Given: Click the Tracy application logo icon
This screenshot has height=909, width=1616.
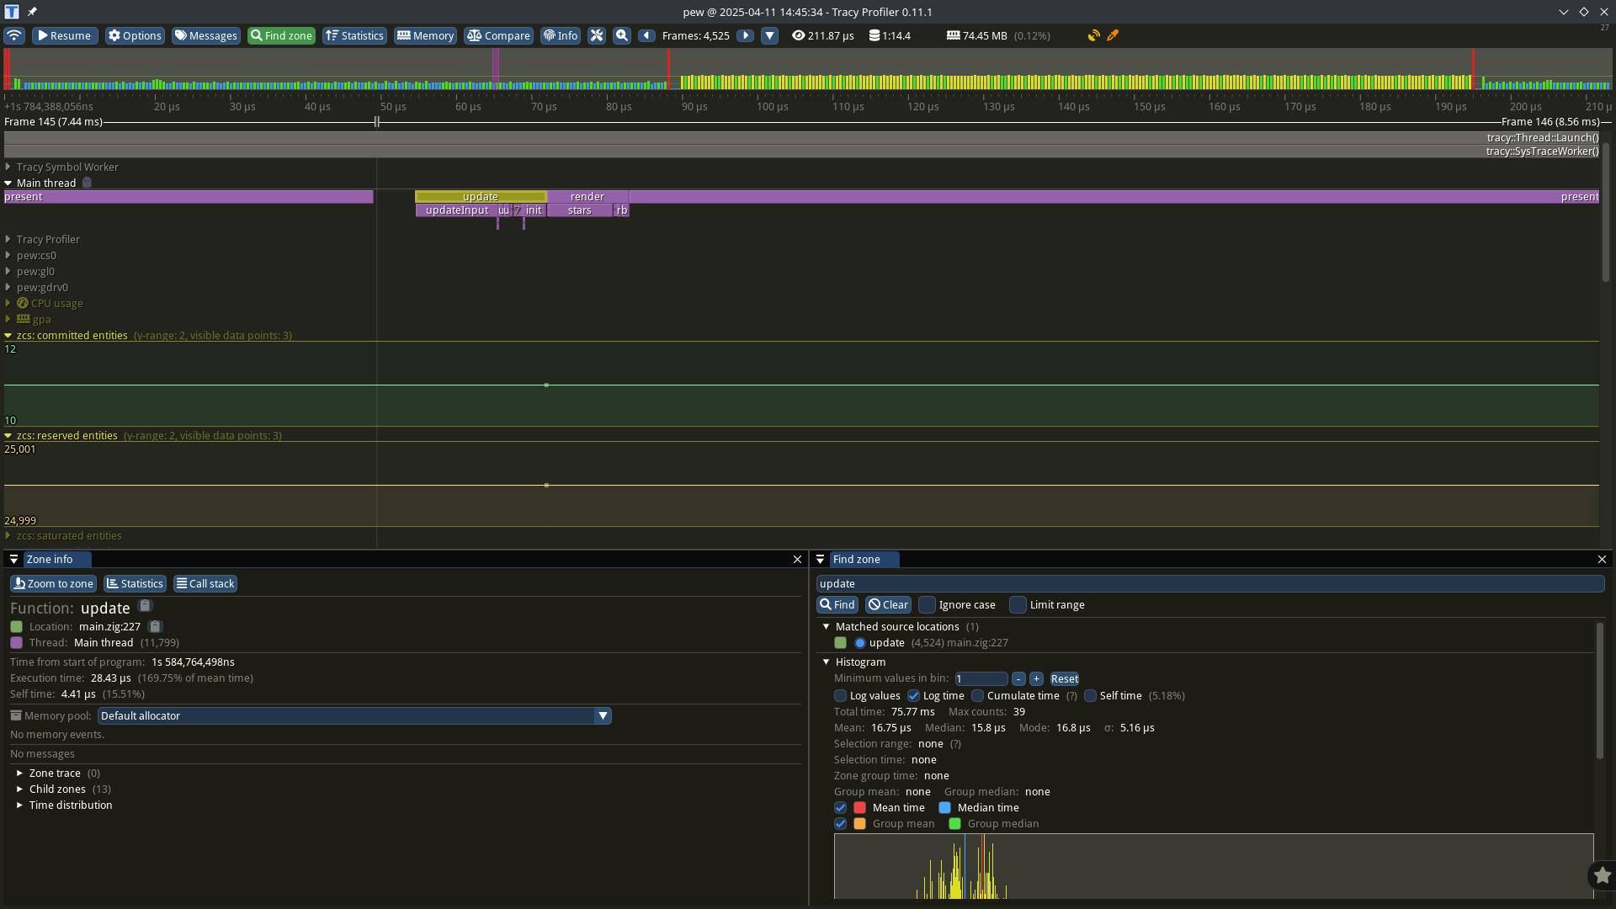Looking at the screenshot, I should (x=12, y=12).
